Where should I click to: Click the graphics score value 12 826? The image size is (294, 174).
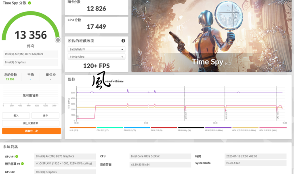pos(97,8)
